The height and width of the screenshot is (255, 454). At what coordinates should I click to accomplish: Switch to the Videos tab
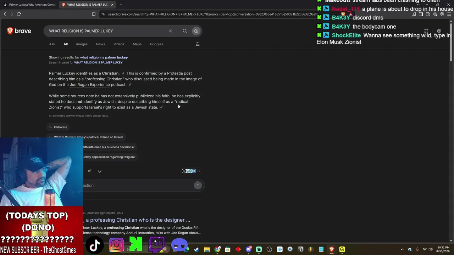pyautogui.click(x=119, y=44)
